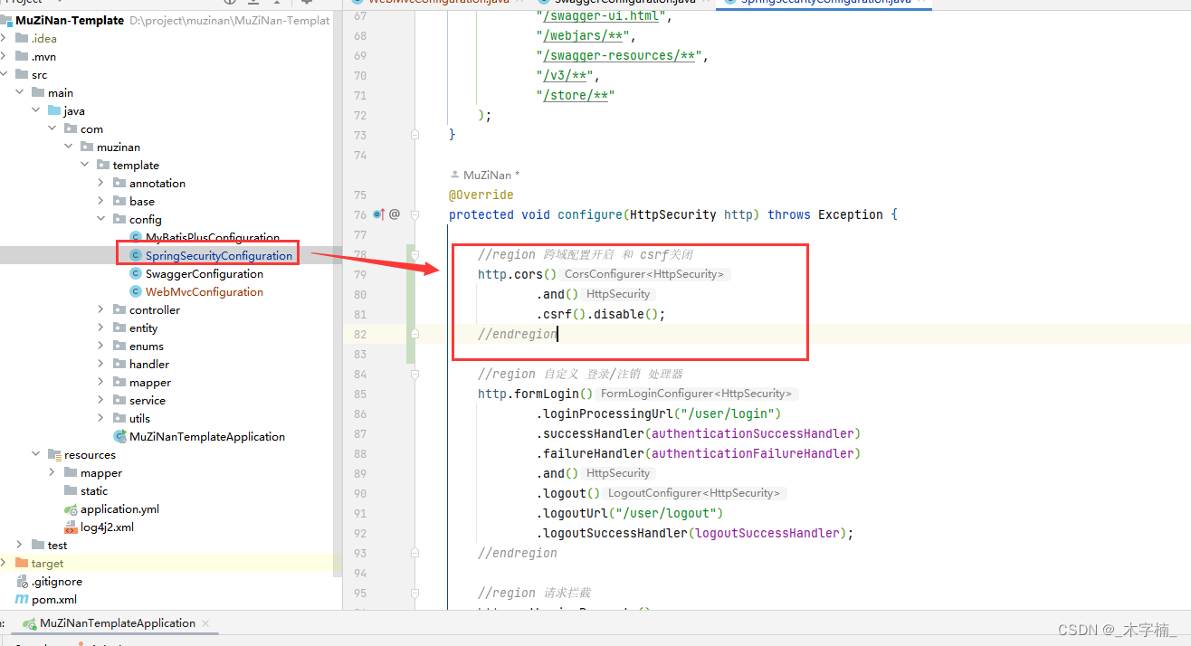This screenshot has width=1191, height=646.
Task: Select the muzinan package
Action: (x=119, y=147)
